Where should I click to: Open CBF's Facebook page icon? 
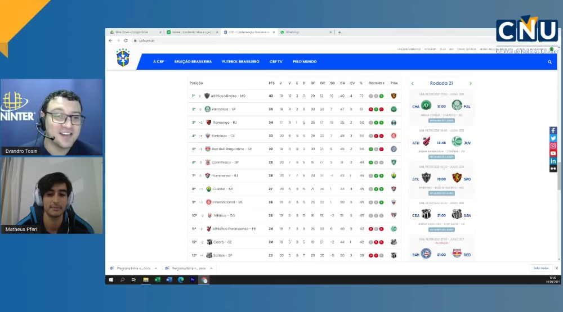point(553,130)
